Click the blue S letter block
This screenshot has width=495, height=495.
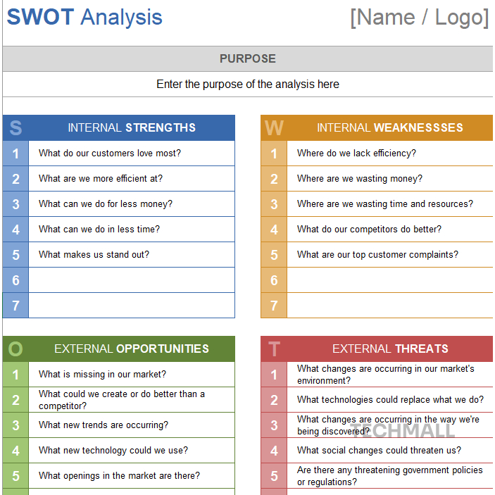15,128
